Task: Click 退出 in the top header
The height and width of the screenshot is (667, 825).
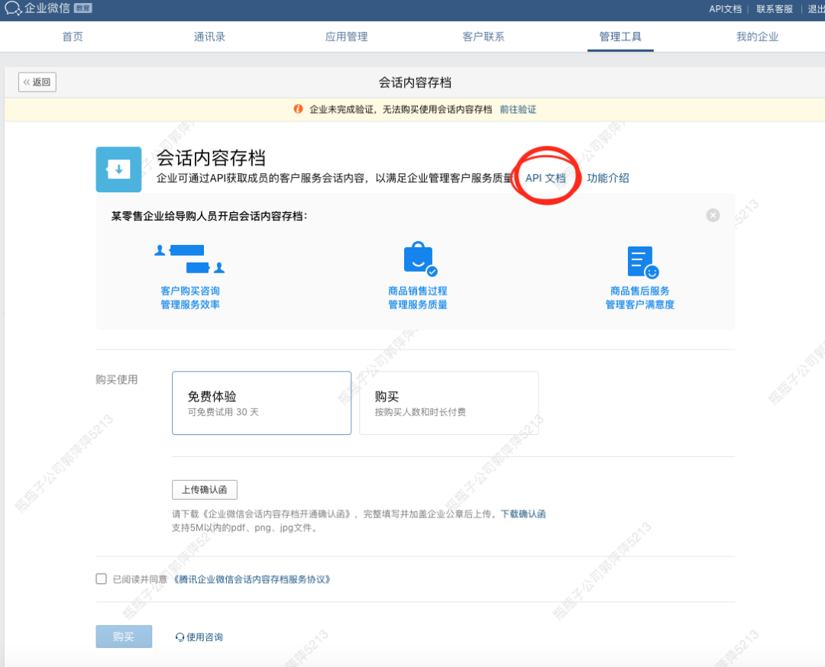Action: pos(817,9)
